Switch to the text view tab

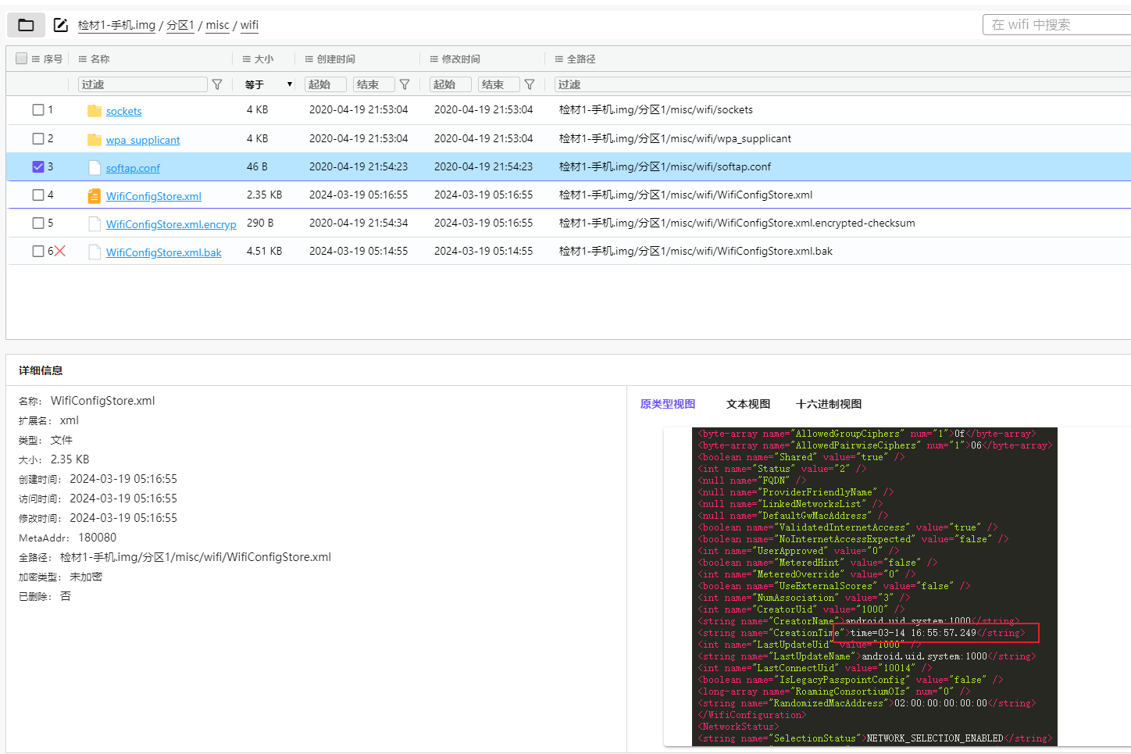tap(747, 404)
